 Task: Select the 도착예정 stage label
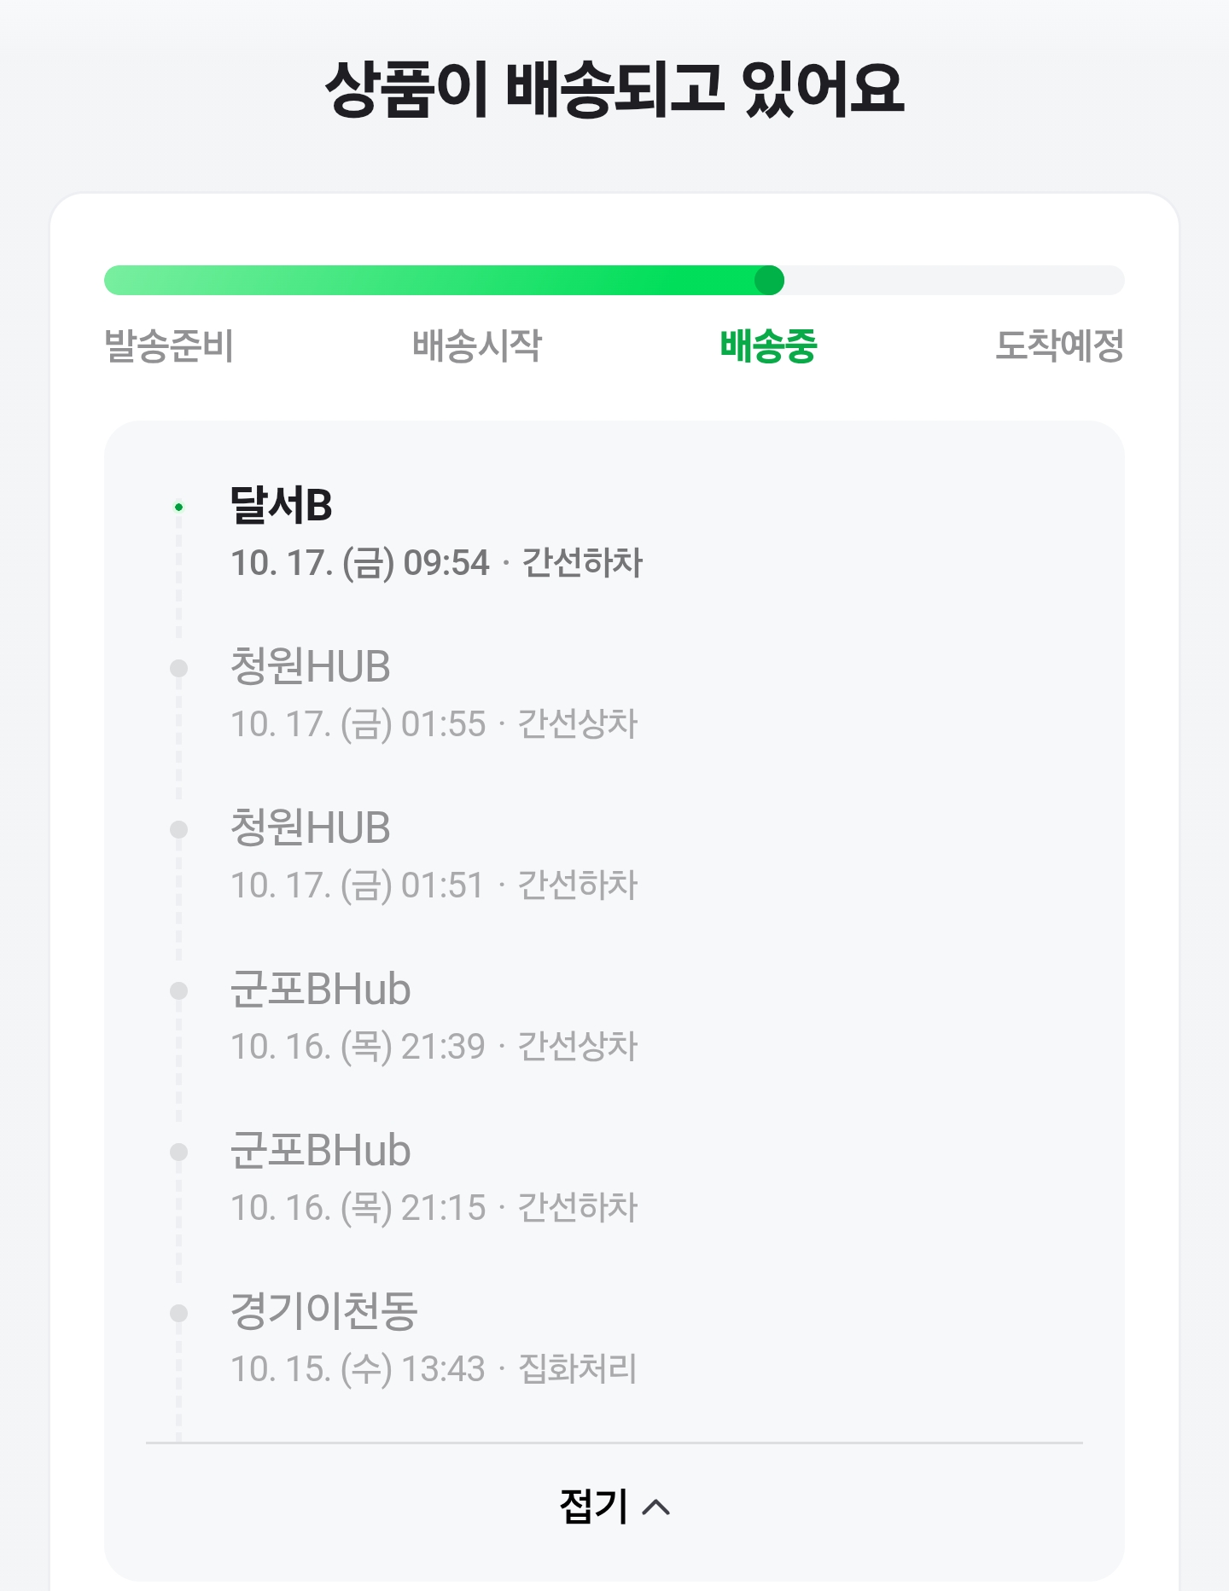click(1059, 345)
